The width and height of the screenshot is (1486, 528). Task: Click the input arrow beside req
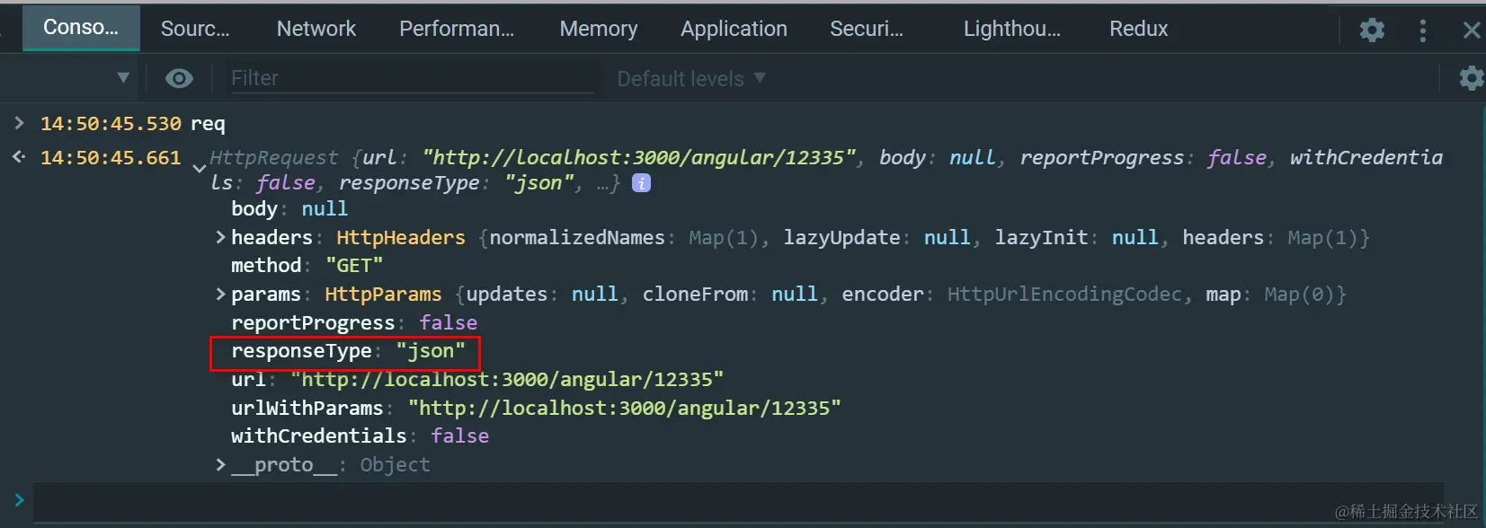click(19, 123)
